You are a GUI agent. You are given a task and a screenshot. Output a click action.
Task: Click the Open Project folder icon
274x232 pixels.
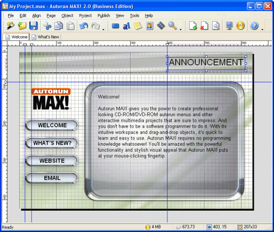22,26
